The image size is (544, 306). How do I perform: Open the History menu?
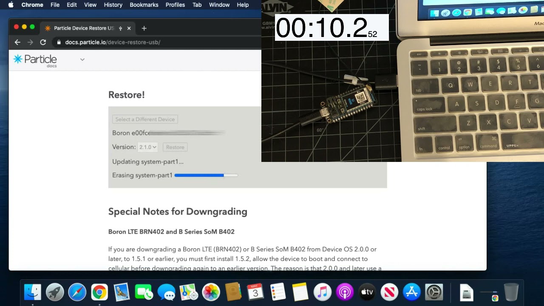click(113, 5)
